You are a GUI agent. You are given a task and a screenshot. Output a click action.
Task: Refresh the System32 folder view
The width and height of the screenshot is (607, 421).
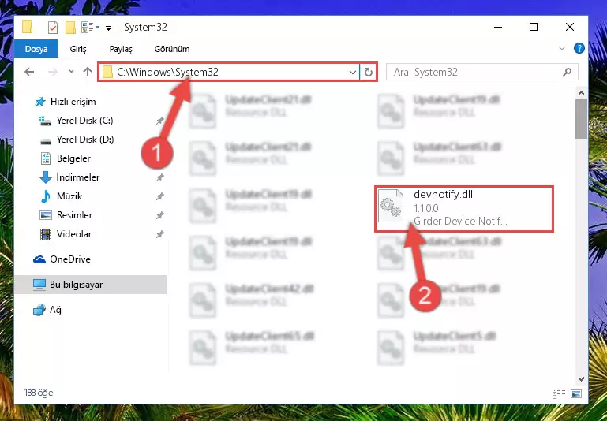[369, 73]
